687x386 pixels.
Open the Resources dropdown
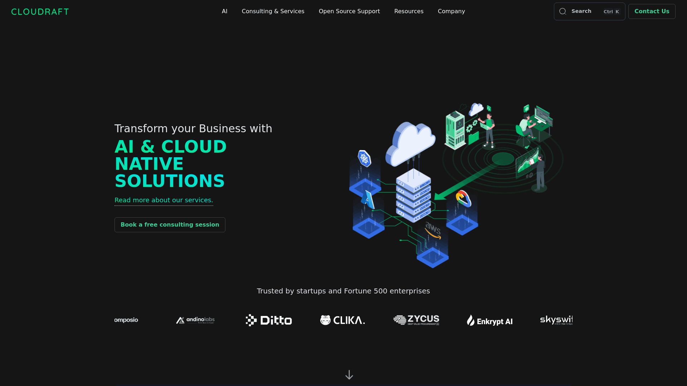pyautogui.click(x=409, y=11)
